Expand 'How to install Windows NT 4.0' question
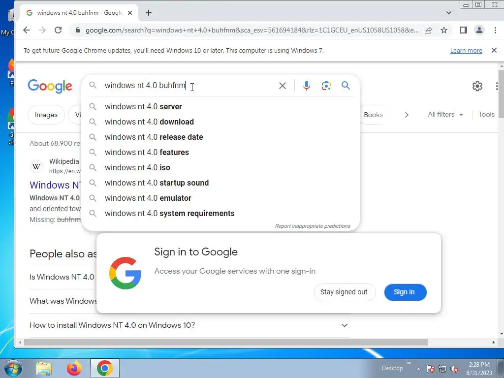This screenshot has width=504, height=378. [189, 325]
